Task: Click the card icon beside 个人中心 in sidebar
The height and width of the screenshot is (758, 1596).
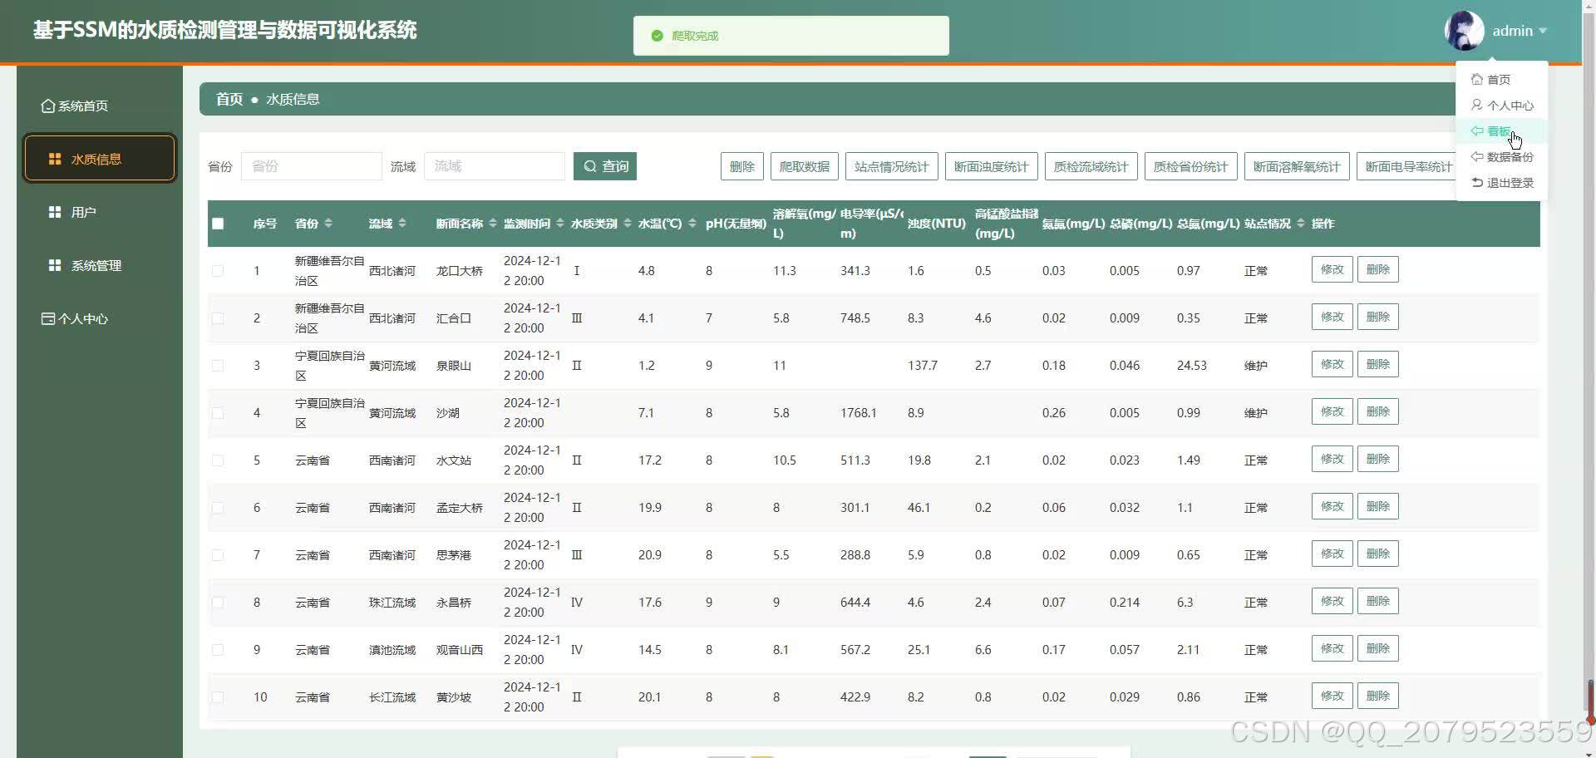Action: [48, 318]
